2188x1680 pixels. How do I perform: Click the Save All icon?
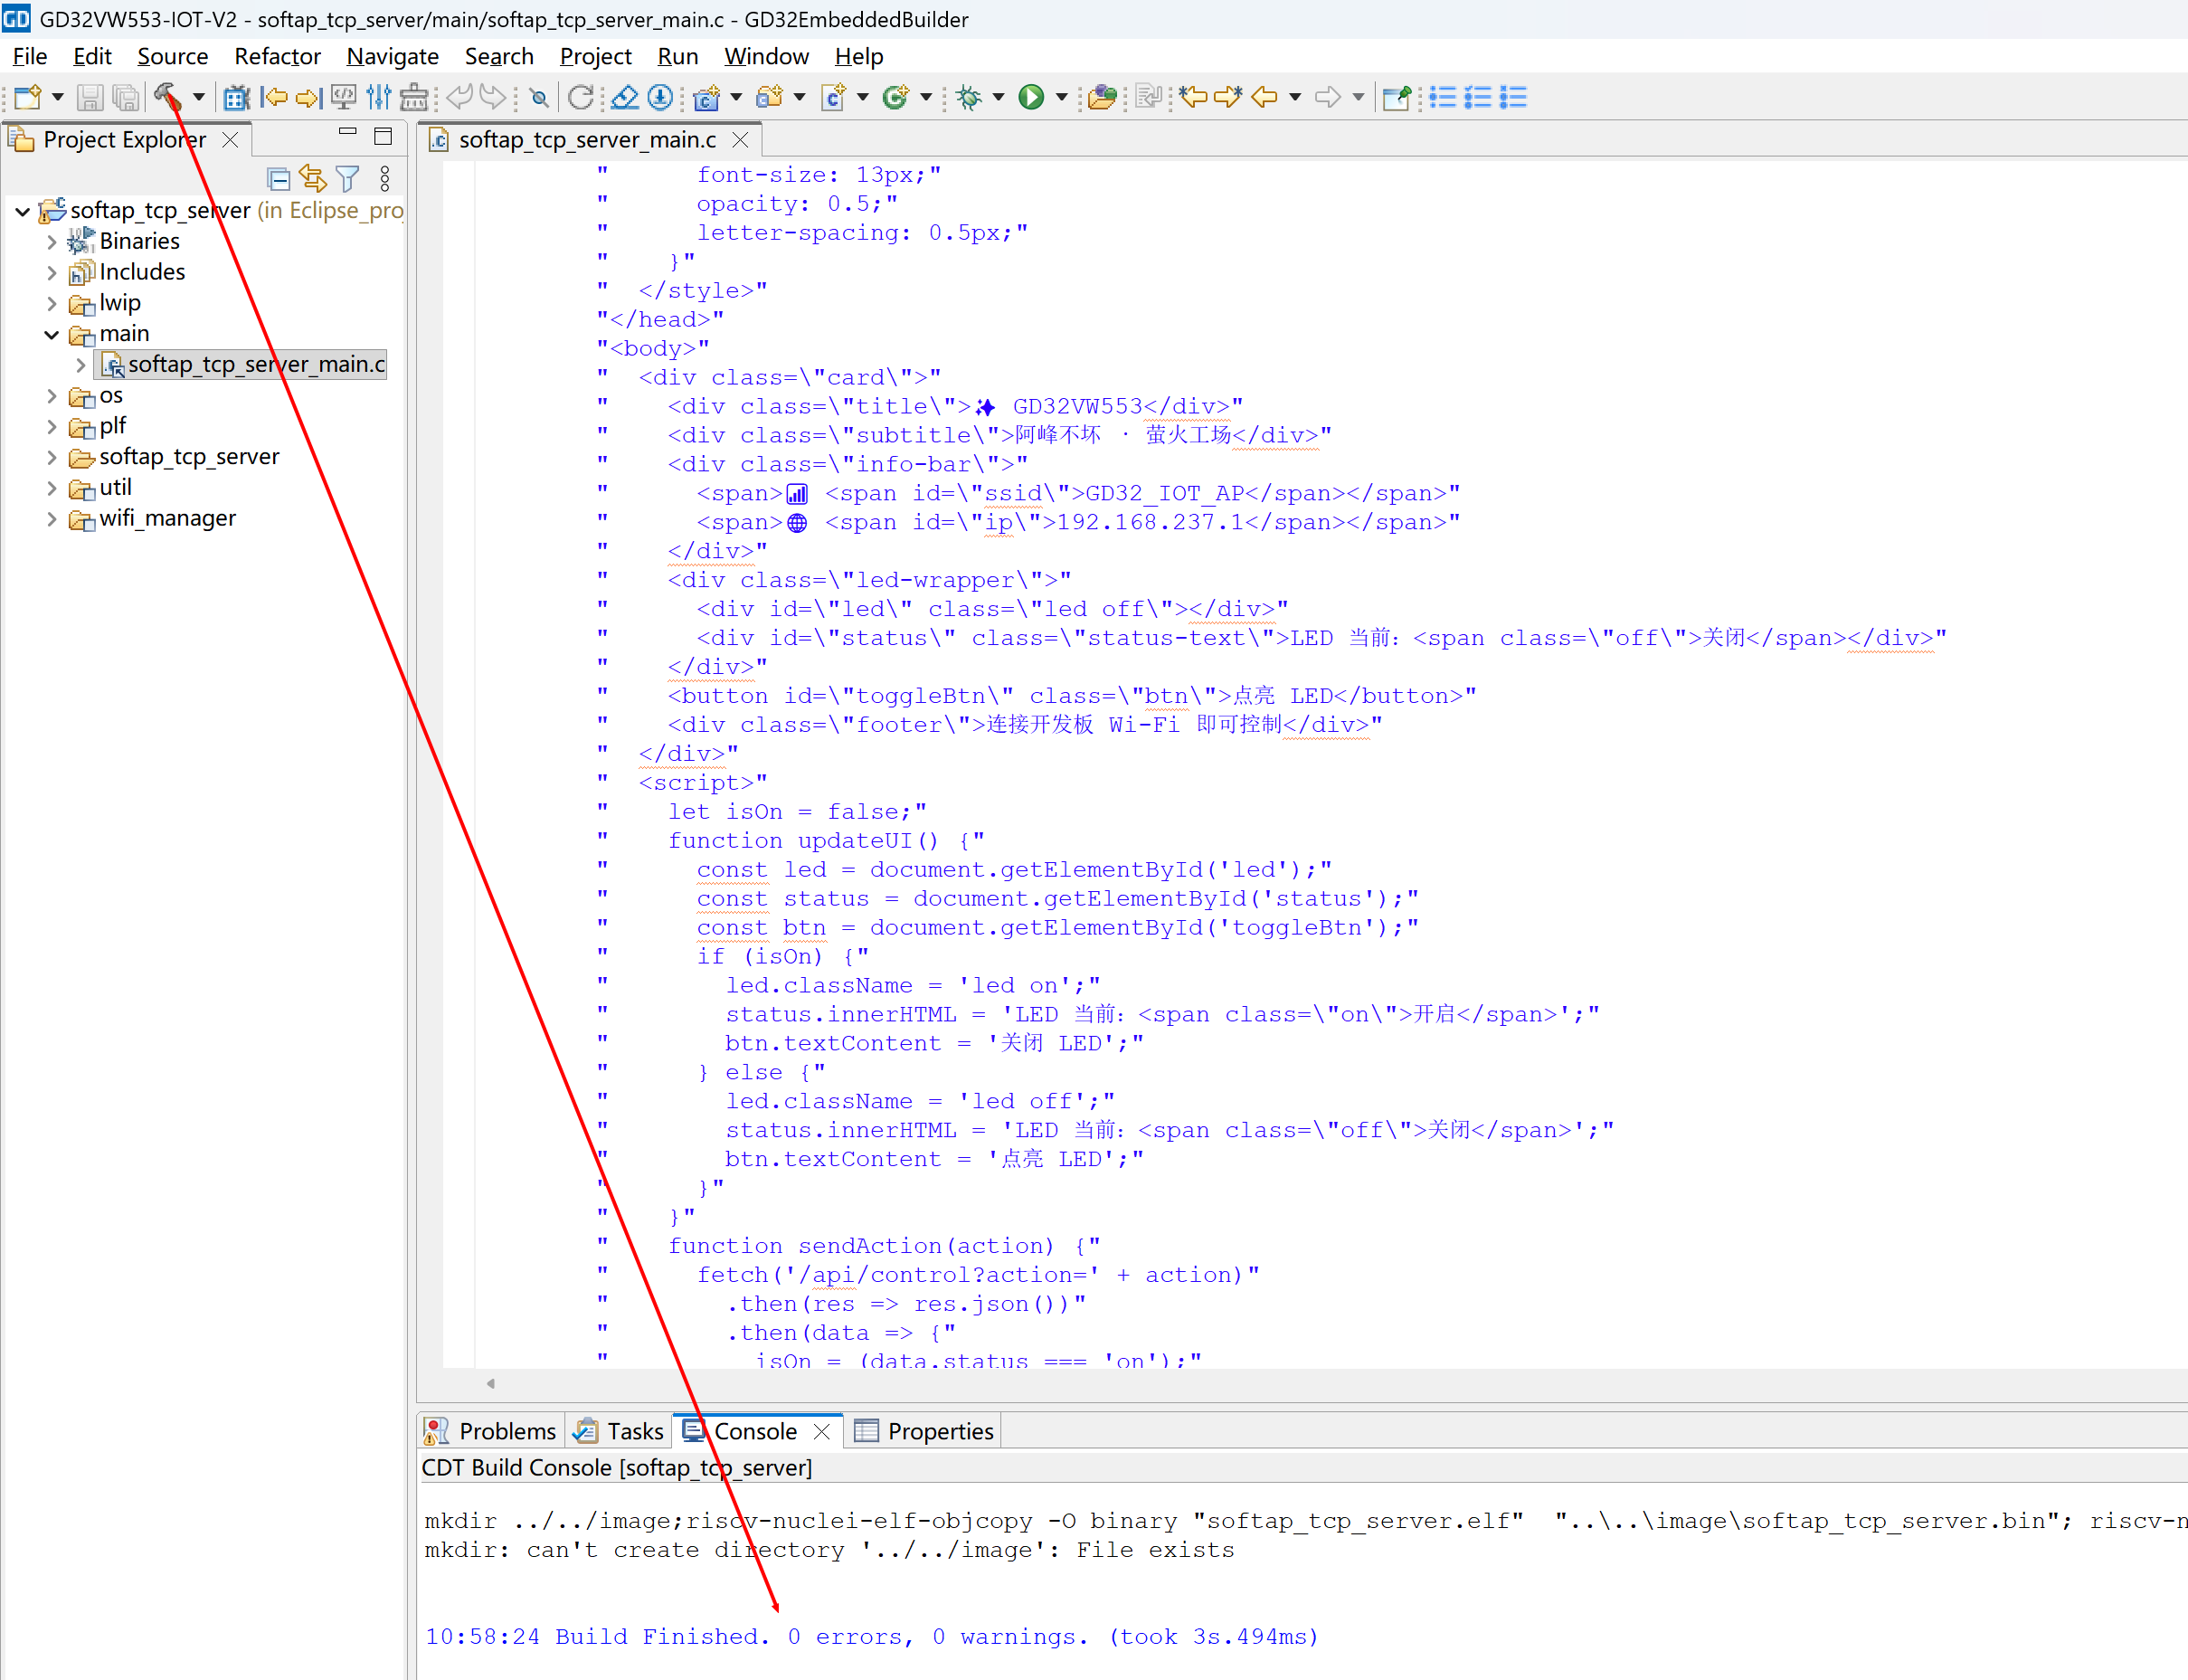point(126,97)
